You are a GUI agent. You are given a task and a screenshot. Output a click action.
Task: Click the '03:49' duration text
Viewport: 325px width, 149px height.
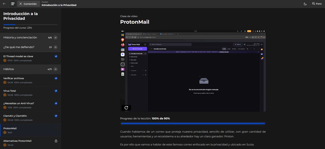tap(10, 145)
